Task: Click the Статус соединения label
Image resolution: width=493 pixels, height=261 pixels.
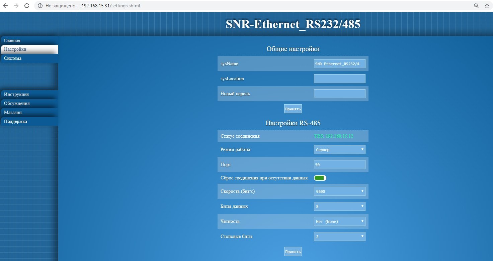Action: point(240,136)
